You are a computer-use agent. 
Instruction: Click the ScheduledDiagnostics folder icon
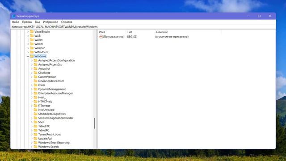click(36, 114)
